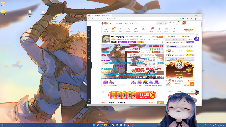Click the golden noble entrance card in the chat
The height and width of the screenshot is (127, 226).
[x=179, y=69]
